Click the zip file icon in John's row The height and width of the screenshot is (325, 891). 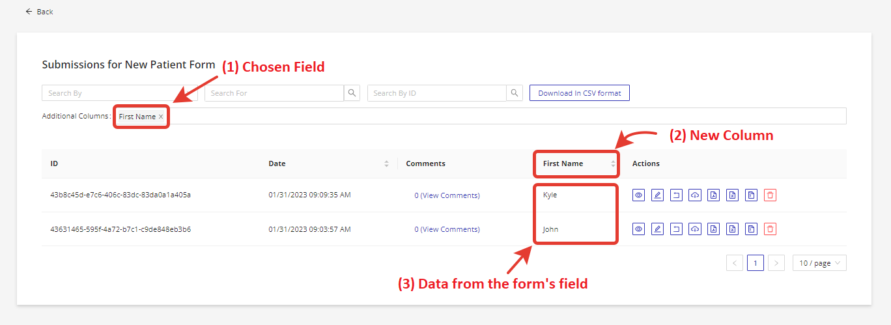click(x=752, y=229)
